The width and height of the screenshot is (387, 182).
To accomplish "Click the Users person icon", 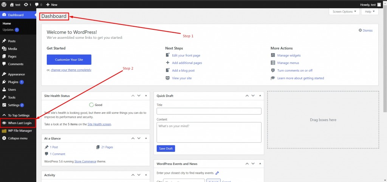I will [4, 90].
